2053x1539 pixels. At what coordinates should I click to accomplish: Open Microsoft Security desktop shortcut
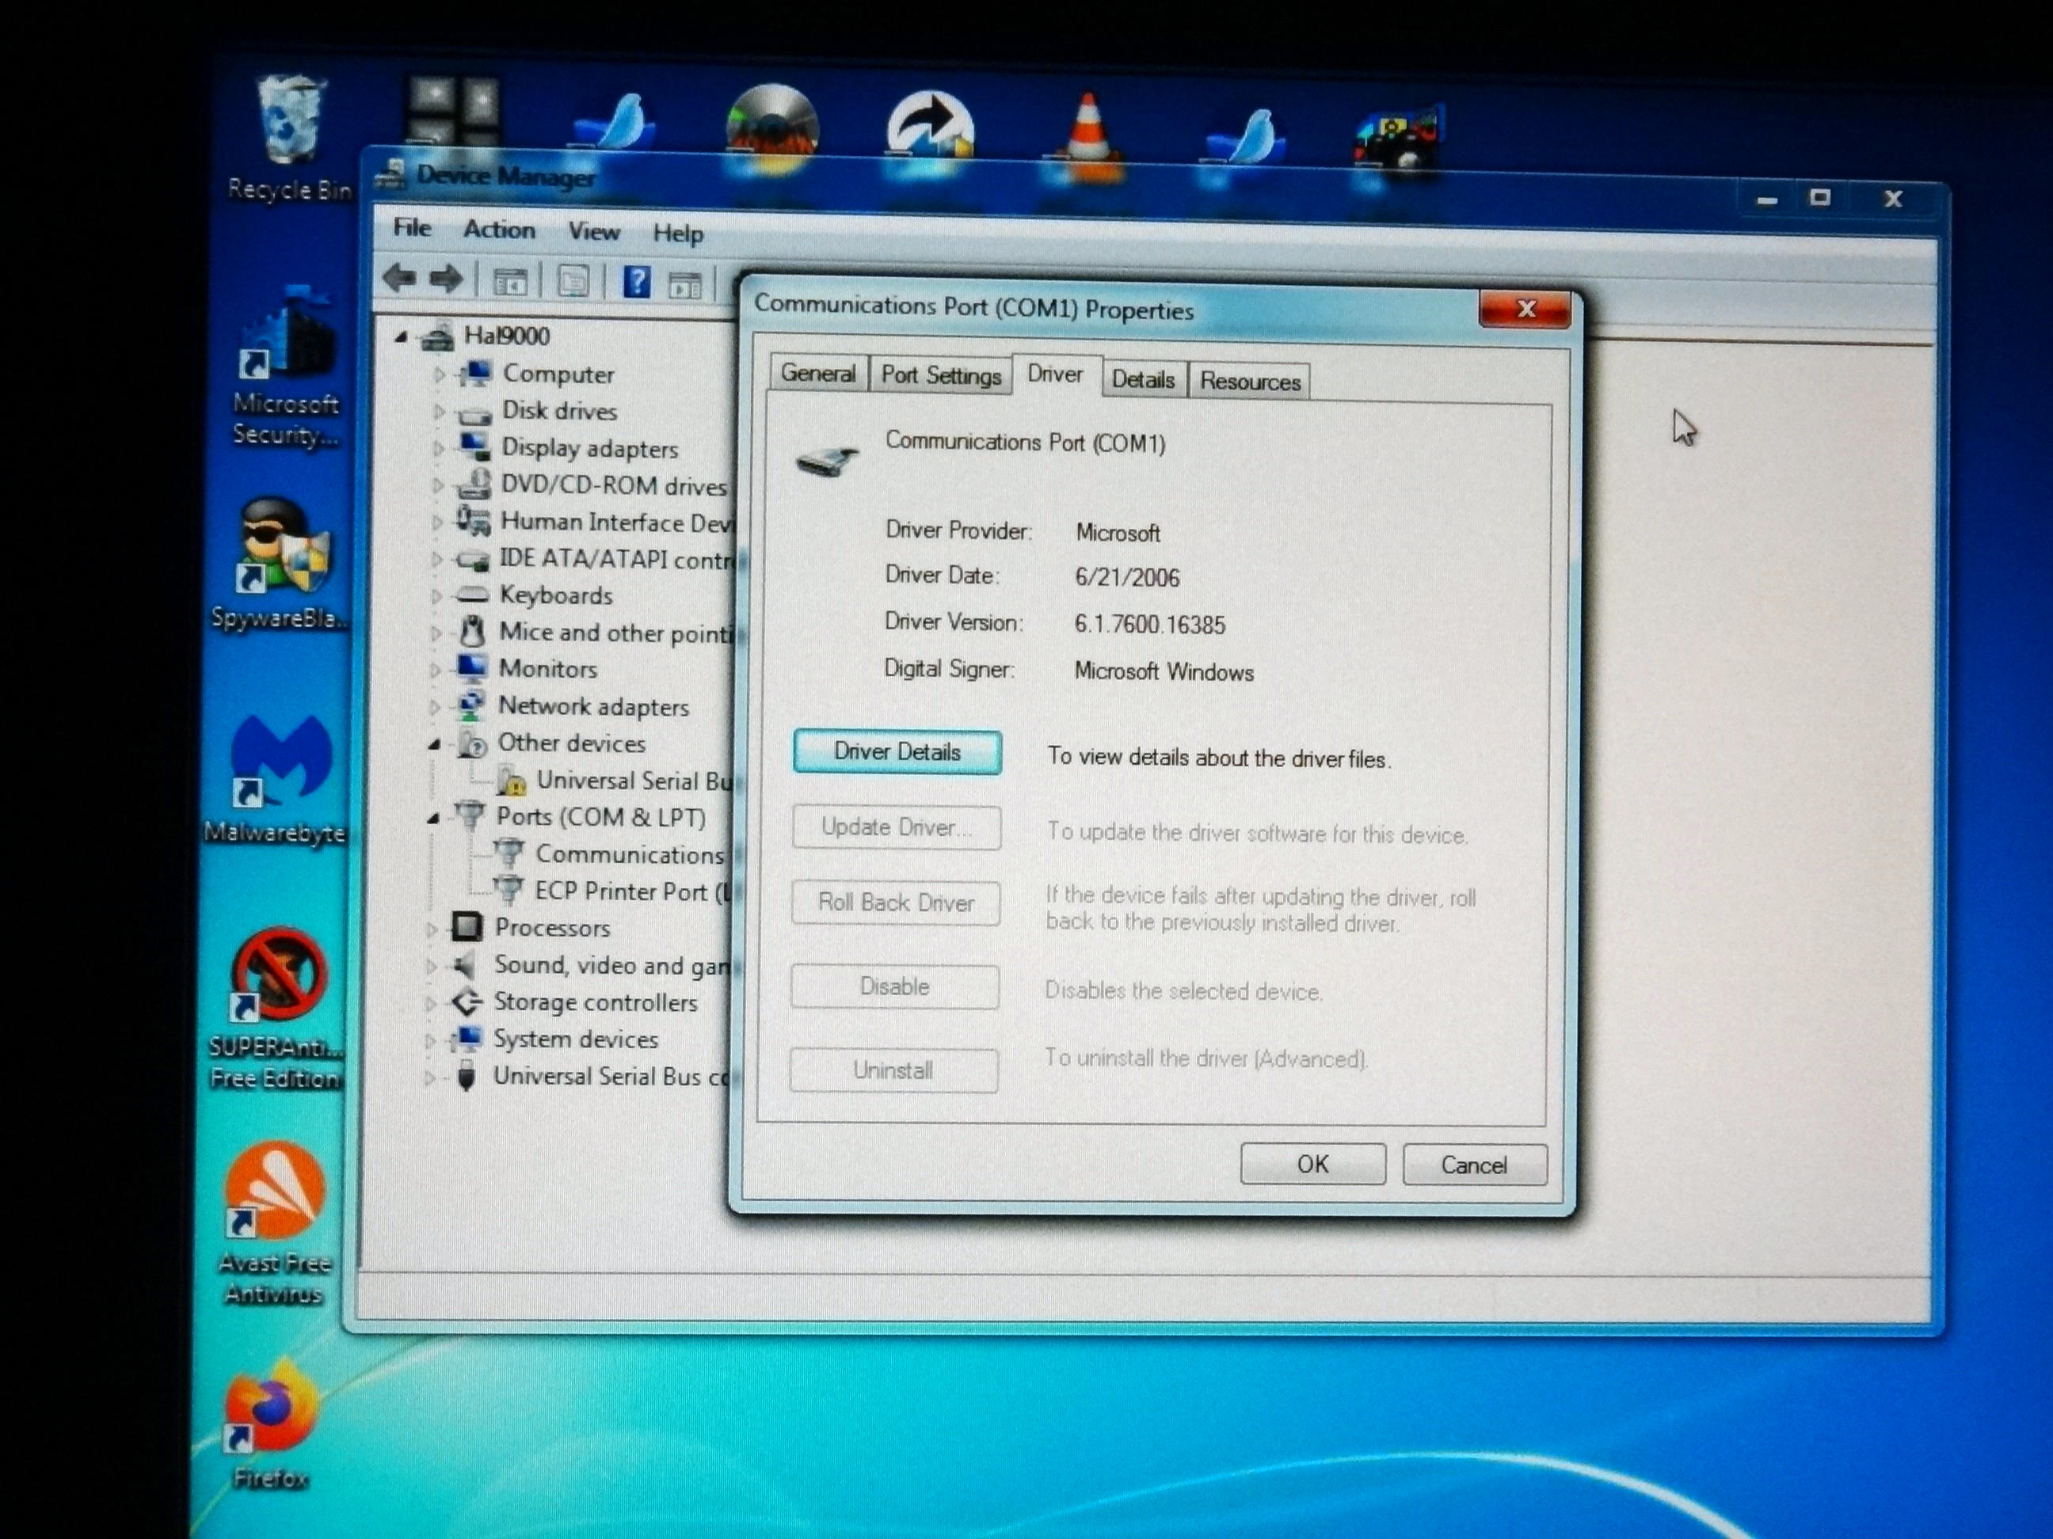coord(285,367)
